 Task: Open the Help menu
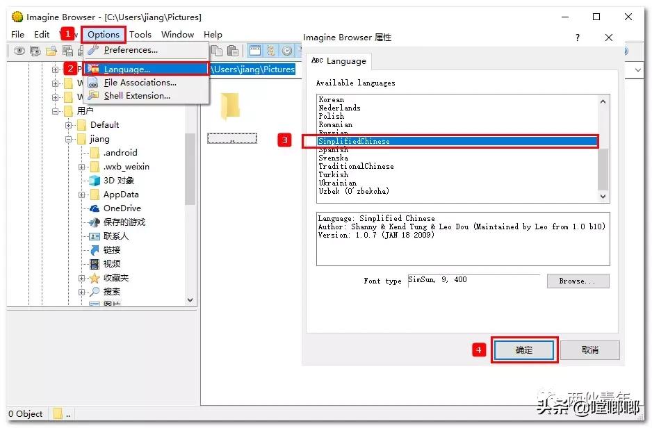[x=213, y=35]
